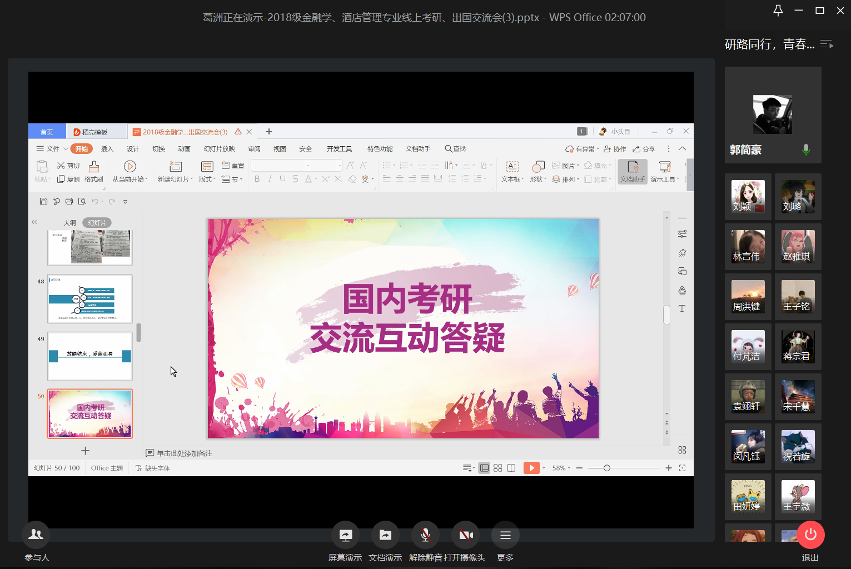Switch slide panel to 大纲 outline view

click(x=69, y=223)
